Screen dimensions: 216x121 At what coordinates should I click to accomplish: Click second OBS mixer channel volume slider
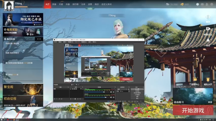[x=97, y=97]
